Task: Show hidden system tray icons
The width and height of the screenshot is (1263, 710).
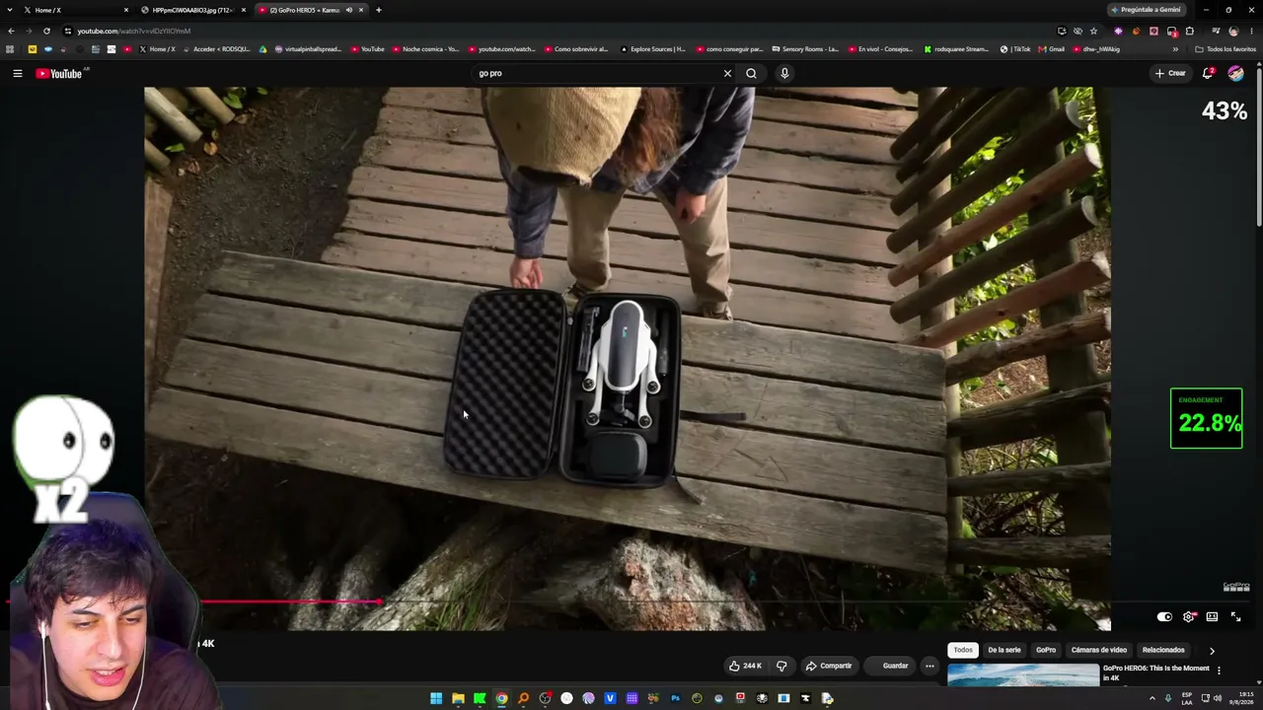Action: (x=1152, y=698)
